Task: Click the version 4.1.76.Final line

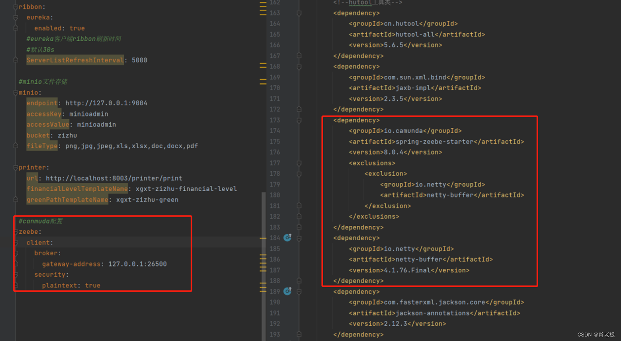Action: 409,270
